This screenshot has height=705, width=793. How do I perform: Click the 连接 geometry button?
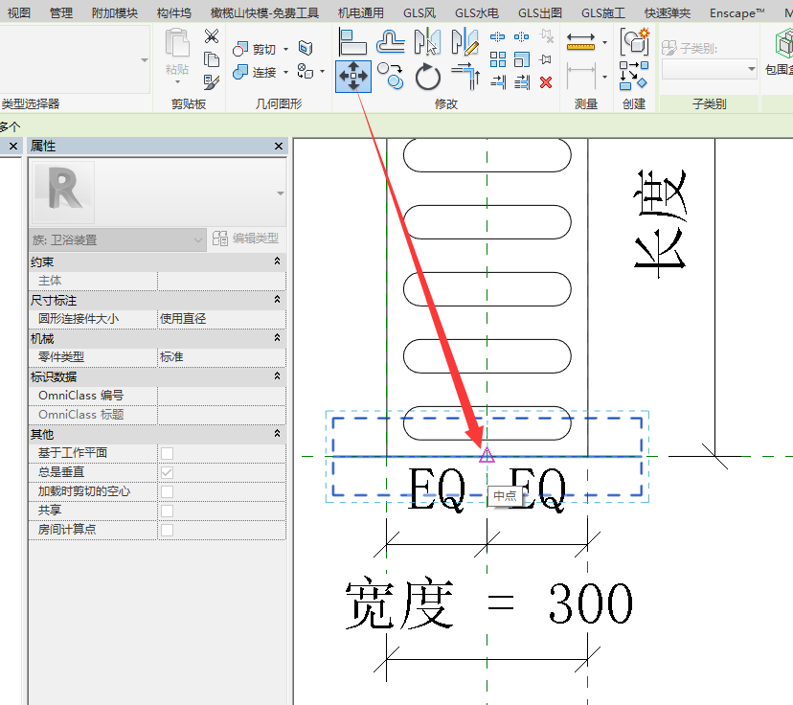tap(255, 72)
